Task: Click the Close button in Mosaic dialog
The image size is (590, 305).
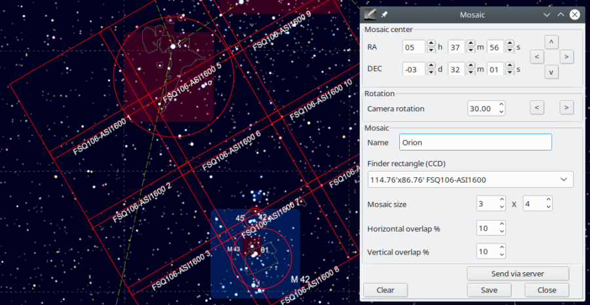Action: point(547,290)
